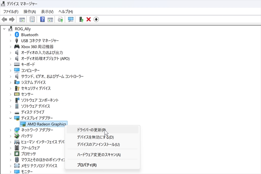Expand the コンピューター category
The height and width of the screenshot is (174, 261).
point(10,71)
